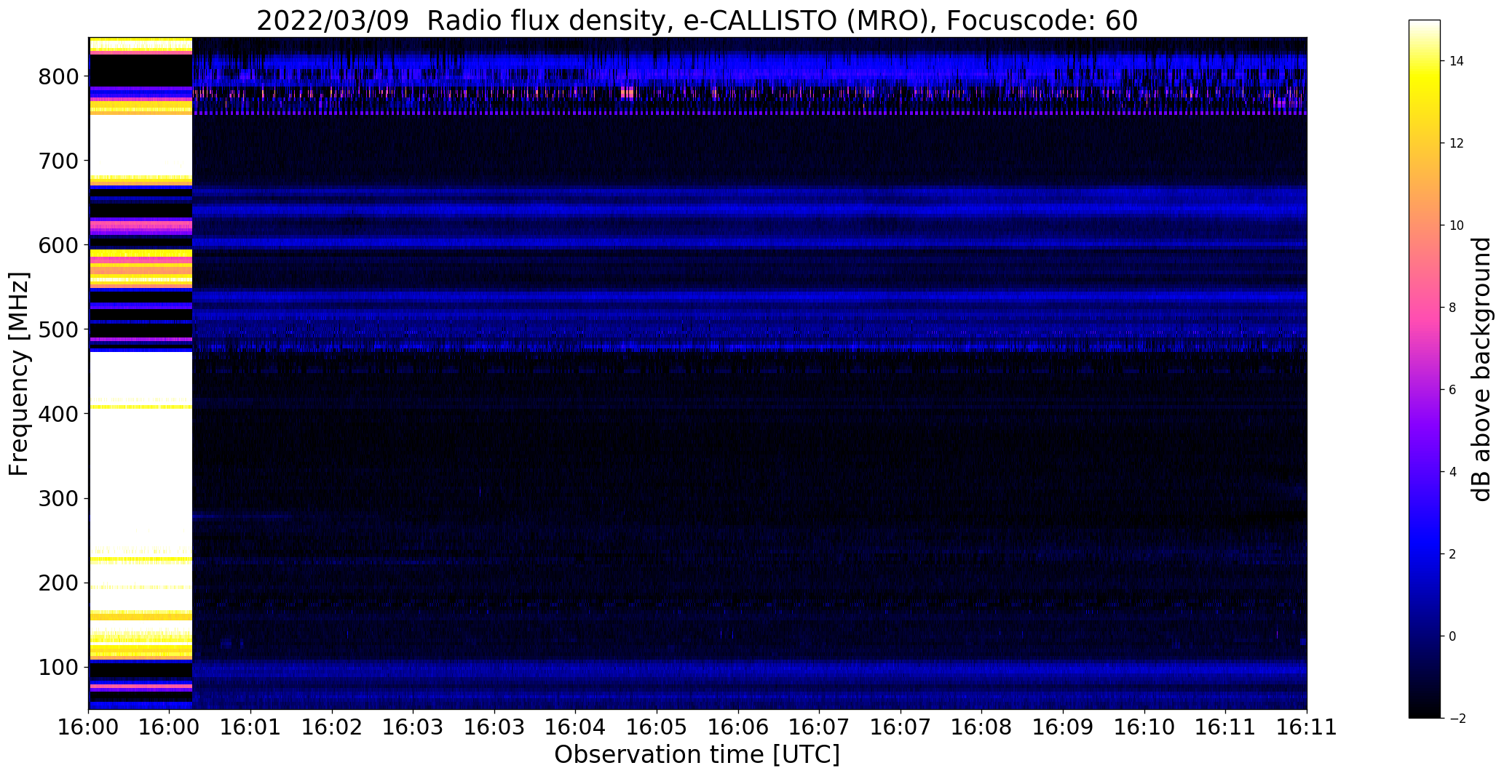The image size is (1504, 776).
Task: Click the colorbar tick value 10
Action: click(1456, 225)
